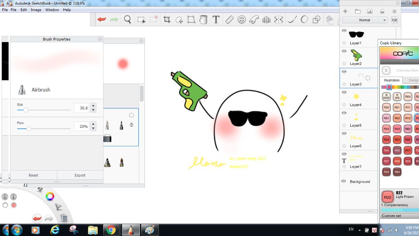The image size is (419, 236).
Task: Click Reset in Brush Properties
Action: pyautogui.click(x=34, y=175)
